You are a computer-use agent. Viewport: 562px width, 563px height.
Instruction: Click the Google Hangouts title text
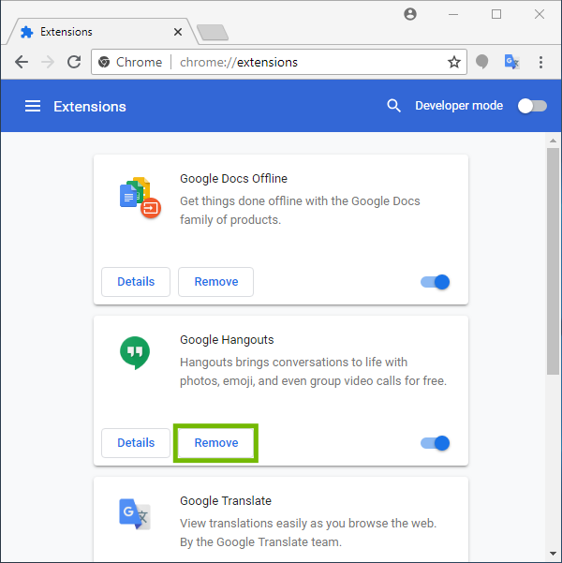[x=227, y=340]
